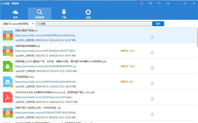Image resolution: width=198 pixels, height=123 pixels.
Task: Open link pan.baidu.com/s/1k04y6IGfNd2LoUQal1OdJg
Action: click(45, 36)
